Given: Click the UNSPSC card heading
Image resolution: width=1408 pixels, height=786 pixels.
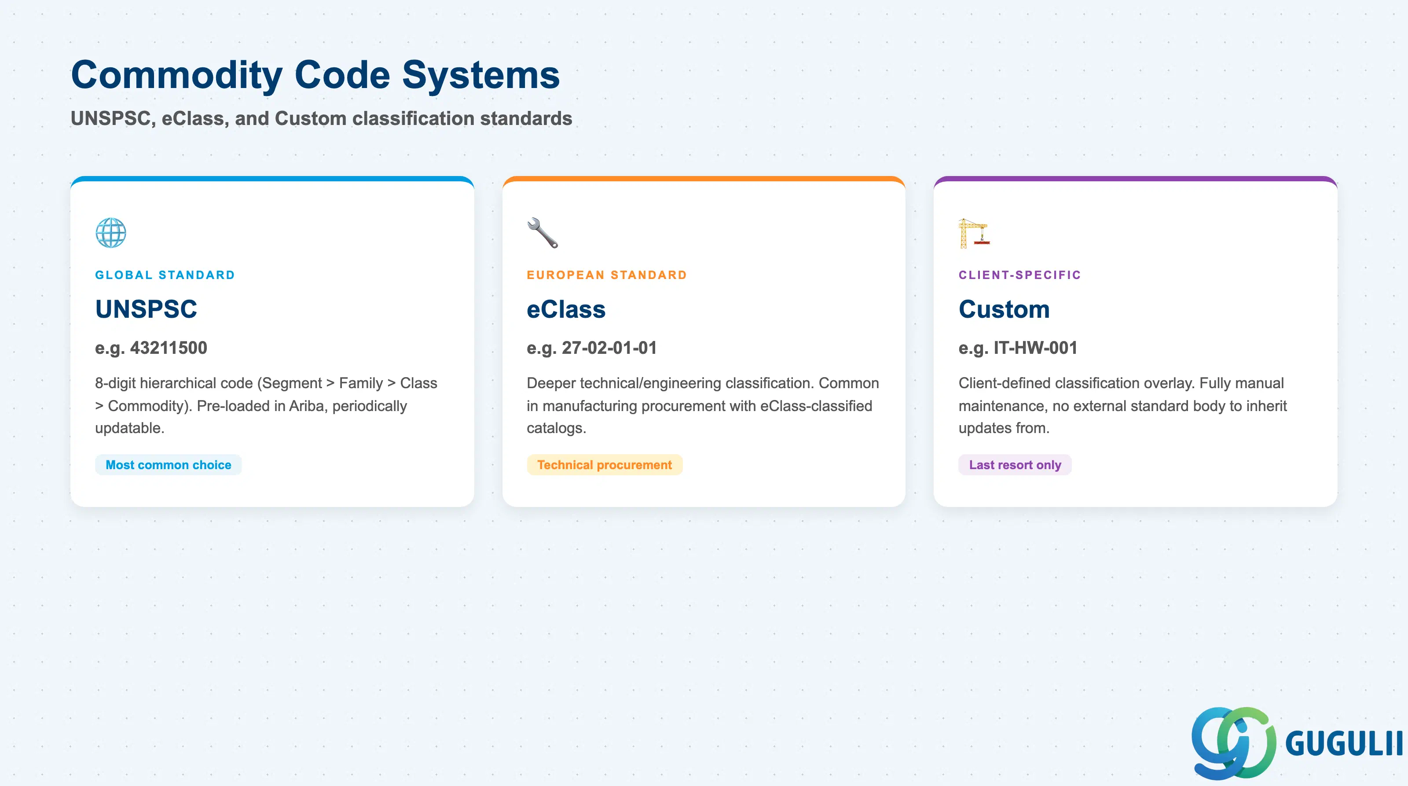Looking at the screenshot, I should pyautogui.click(x=146, y=309).
